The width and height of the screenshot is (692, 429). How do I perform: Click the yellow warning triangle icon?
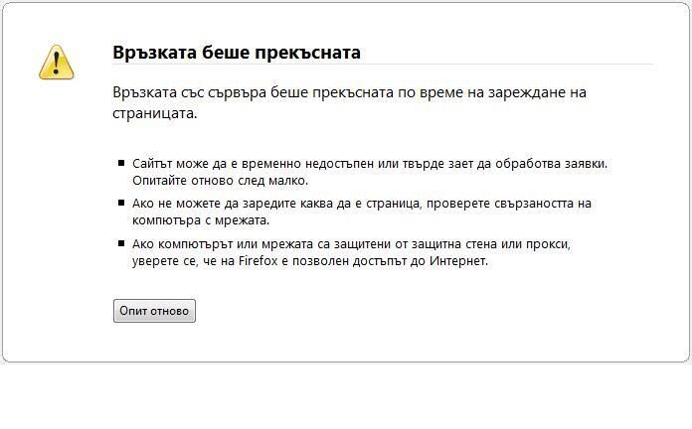56,62
